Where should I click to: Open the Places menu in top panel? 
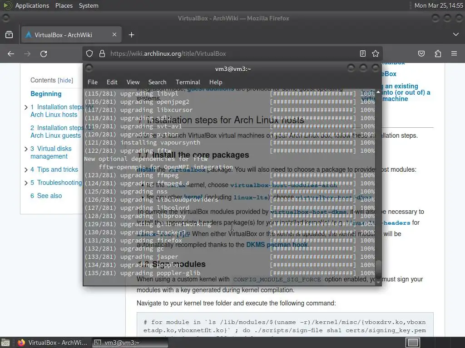click(64, 5)
